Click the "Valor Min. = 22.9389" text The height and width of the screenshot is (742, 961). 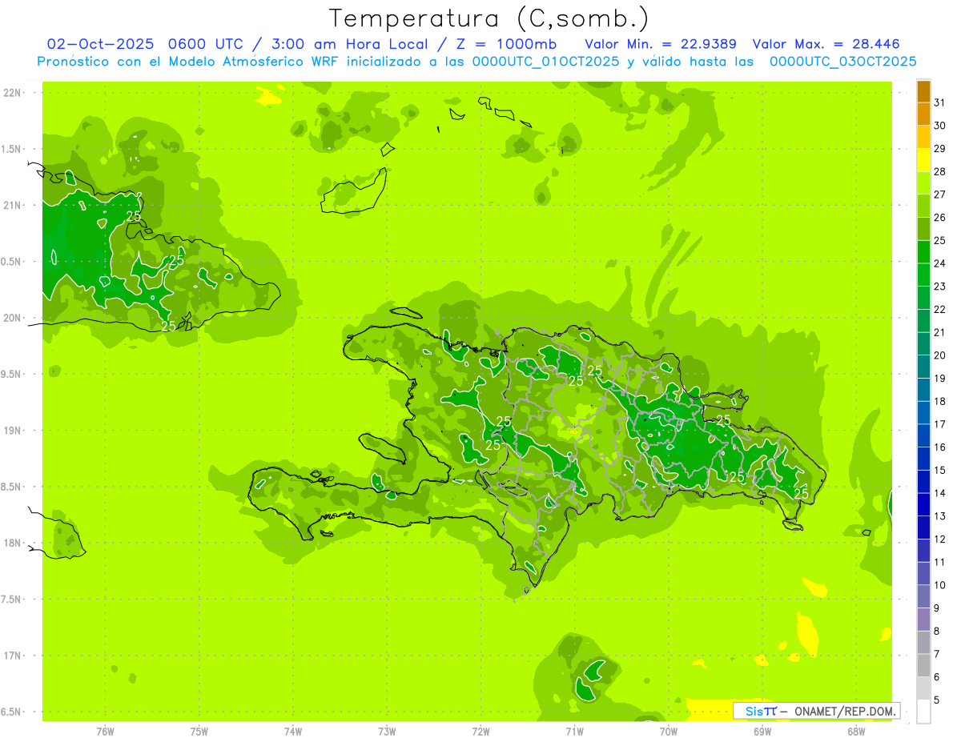pos(661,44)
